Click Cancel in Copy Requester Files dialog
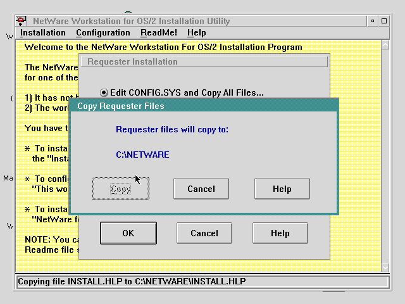Image resolution: width=405 pixels, height=304 pixels. click(201, 189)
